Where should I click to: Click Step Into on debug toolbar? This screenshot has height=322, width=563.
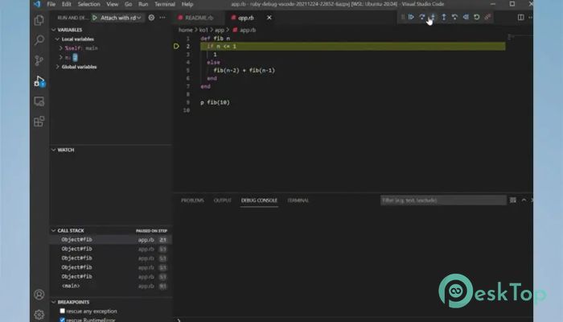[x=433, y=17]
